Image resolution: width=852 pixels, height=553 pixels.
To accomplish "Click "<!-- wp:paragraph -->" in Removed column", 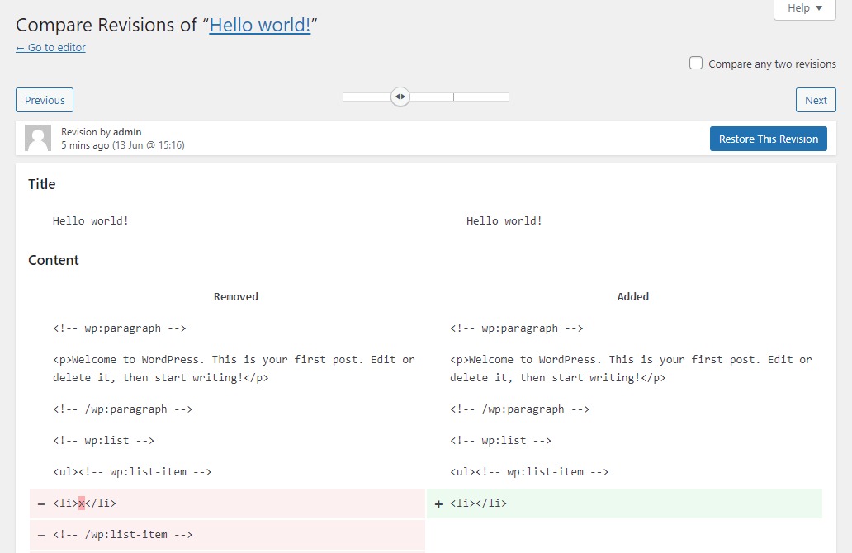I will tap(119, 328).
